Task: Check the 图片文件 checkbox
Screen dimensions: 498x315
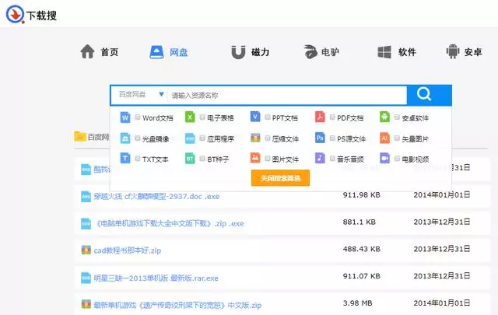Action: pos(268,159)
